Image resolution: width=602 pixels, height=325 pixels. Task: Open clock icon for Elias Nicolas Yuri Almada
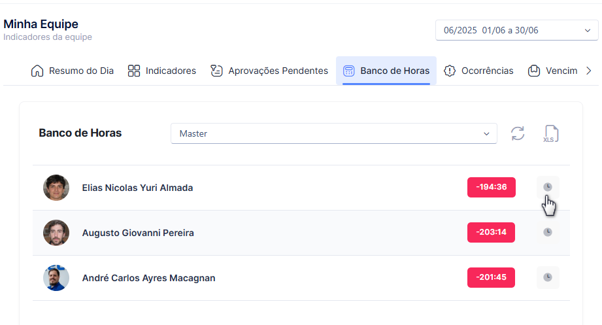click(548, 187)
